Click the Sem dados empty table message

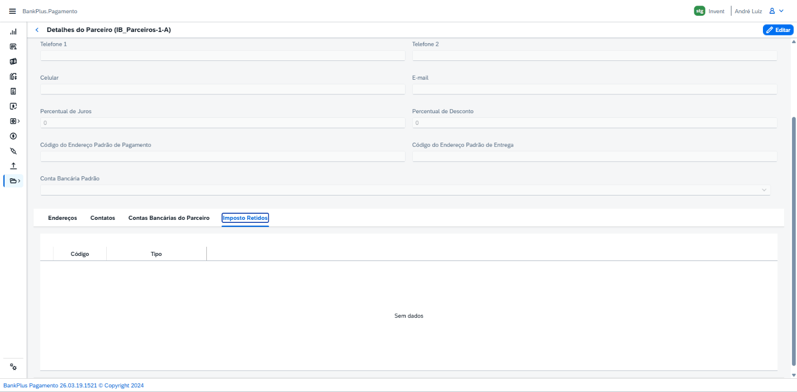pos(409,316)
